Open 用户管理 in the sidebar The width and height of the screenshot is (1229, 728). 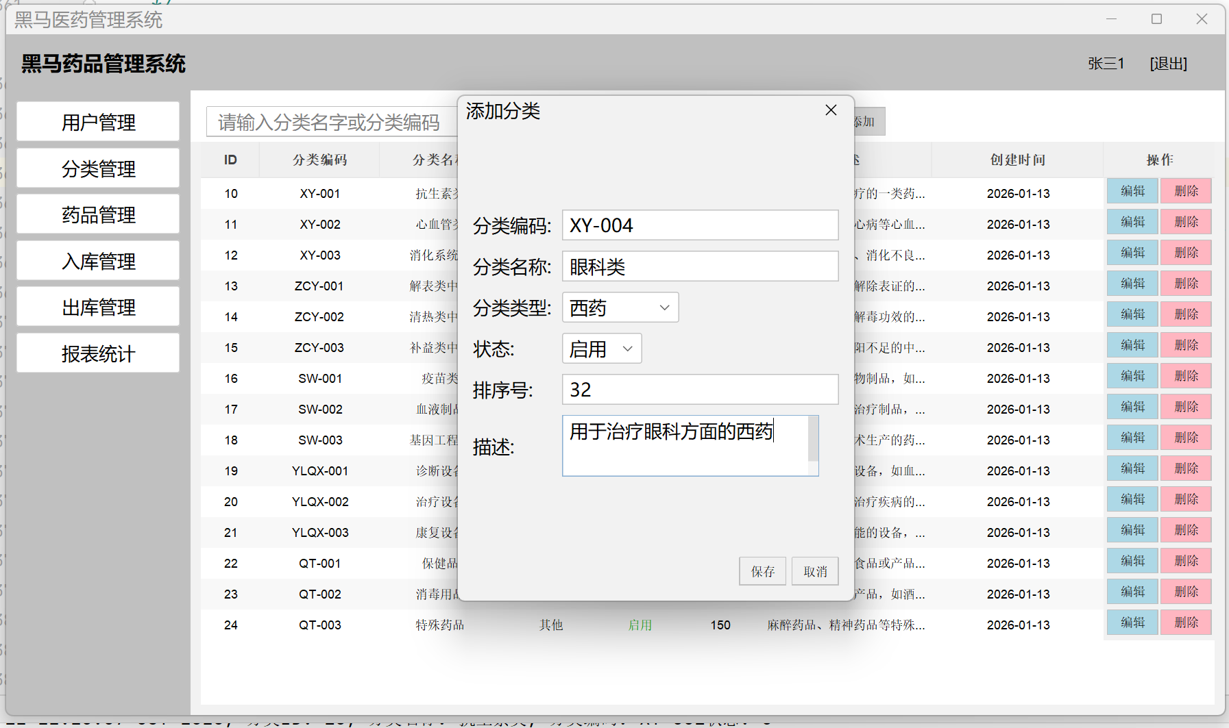coord(98,122)
